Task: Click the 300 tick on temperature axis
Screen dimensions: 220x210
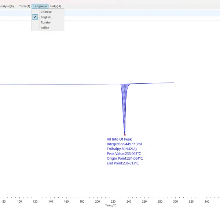Action: 176,202
